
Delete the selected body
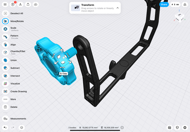coord(5,107)
